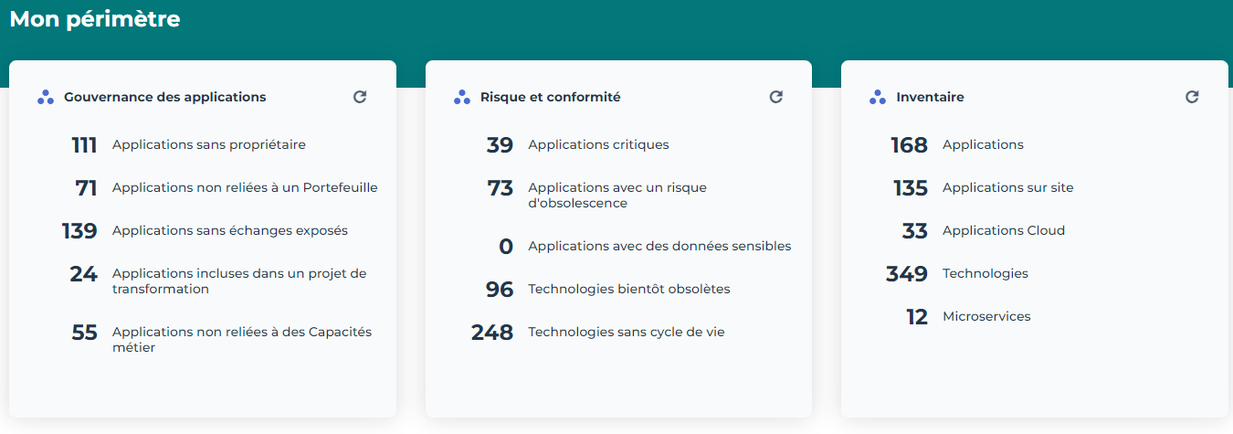Open Applications non reliées à un Portefeuille

point(244,187)
